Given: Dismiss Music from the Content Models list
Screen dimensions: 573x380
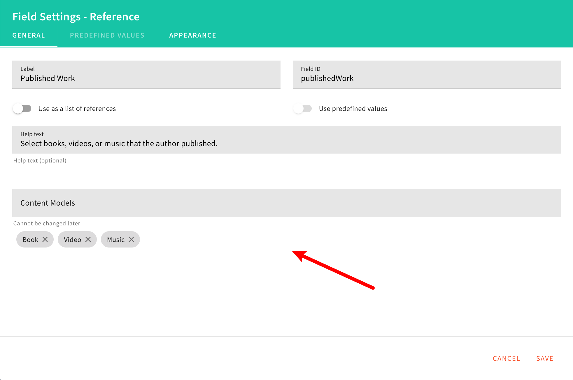Looking at the screenshot, I should coord(132,239).
